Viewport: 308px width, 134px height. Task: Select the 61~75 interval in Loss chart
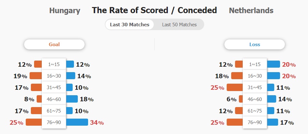coord(255,111)
